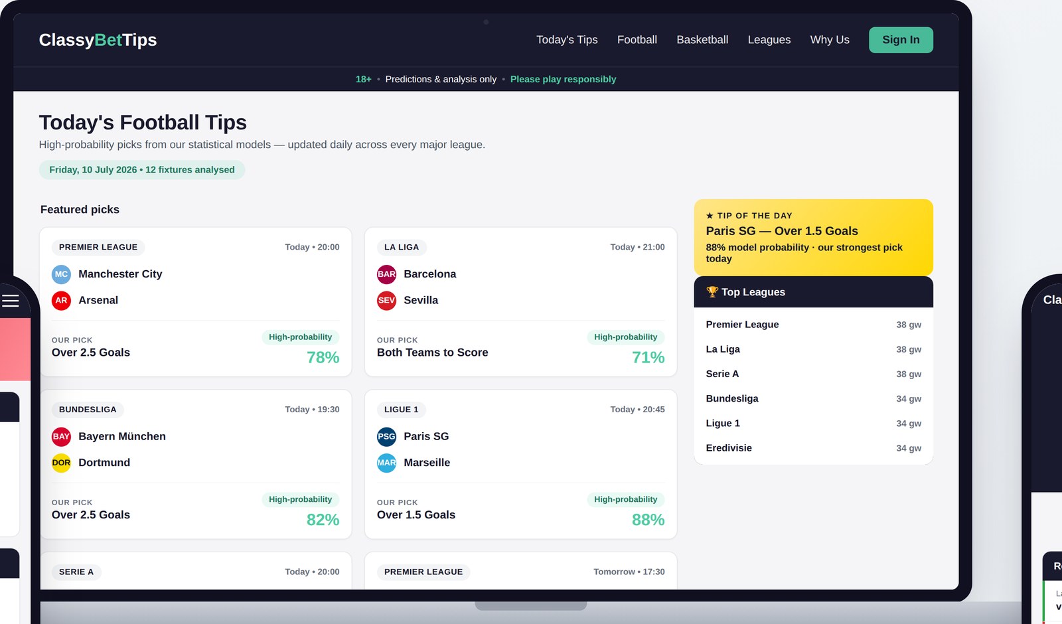The image size is (1062, 624).
Task: Click the Today 21:00 kickoff time
Action: pos(637,247)
